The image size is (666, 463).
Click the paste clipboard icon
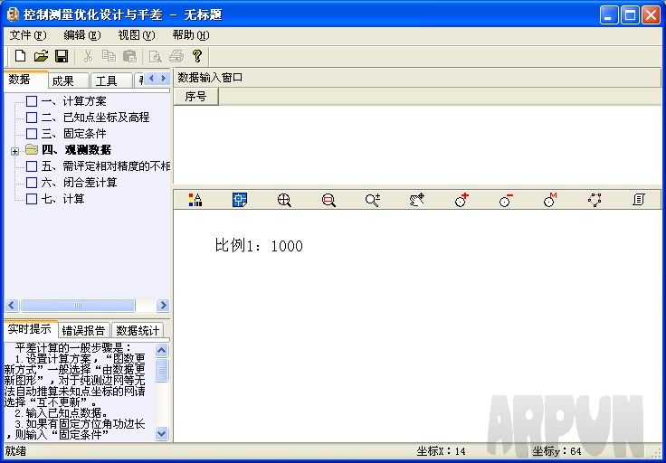(x=129, y=56)
